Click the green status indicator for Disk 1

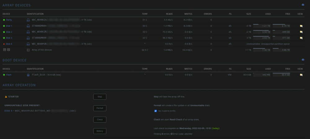tap(4, 26)
